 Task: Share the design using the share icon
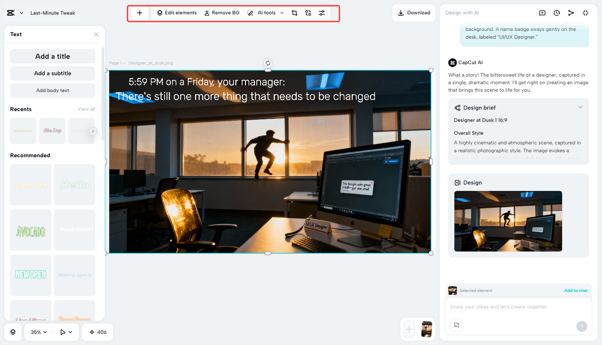click(571, 13)
